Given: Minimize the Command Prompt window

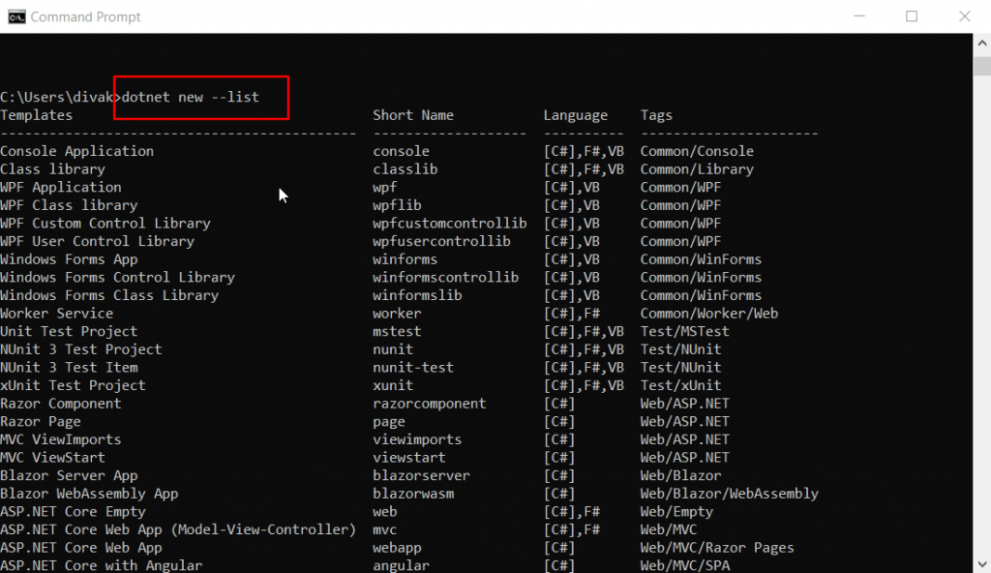Looking at the screenshot, I should tap(859, 16).
